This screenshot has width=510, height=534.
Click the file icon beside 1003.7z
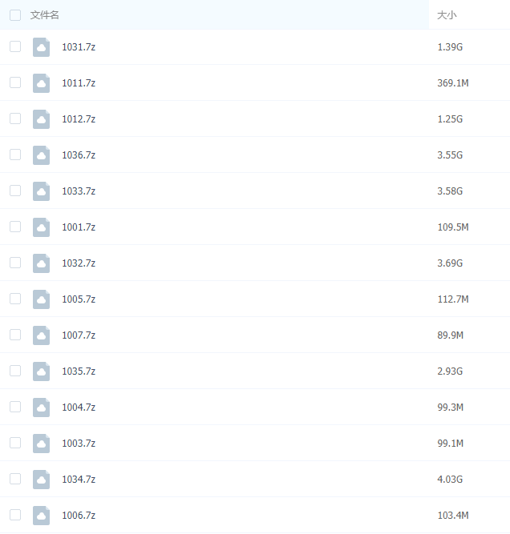coord(41,444)
